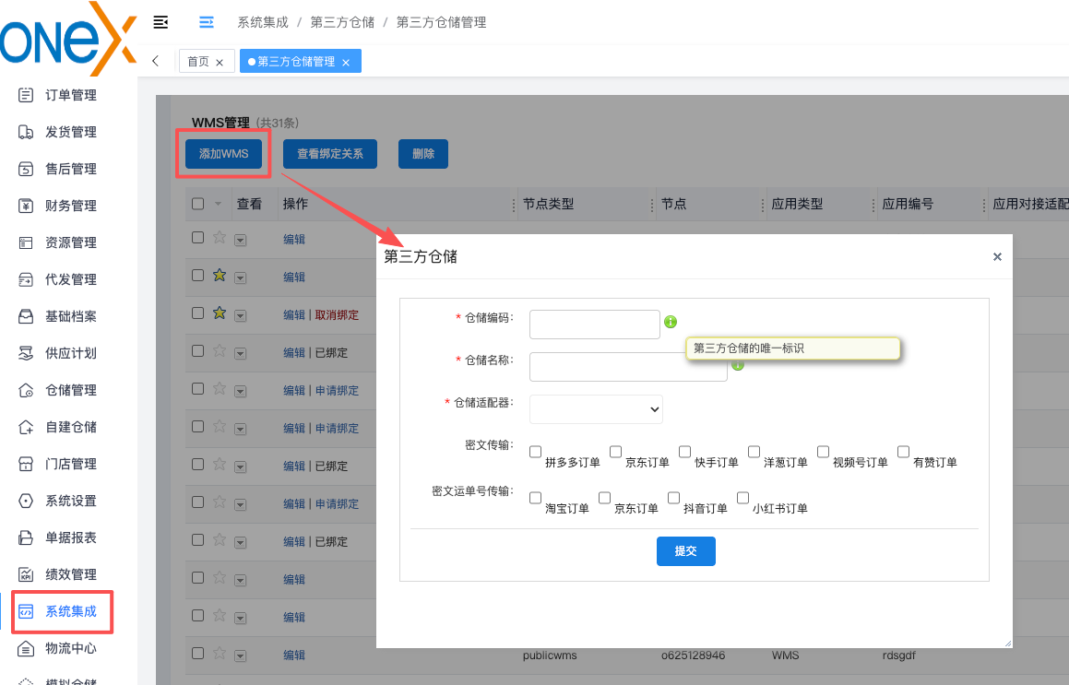Tick the select-all checkbox in the table header
The height and width of the screenshot is (685, 1069).
[x=197, y=204]
